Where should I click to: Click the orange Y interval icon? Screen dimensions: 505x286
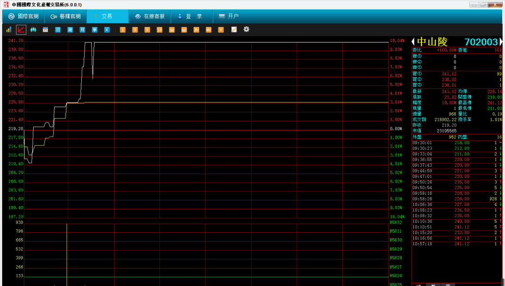tap(221, 29)
